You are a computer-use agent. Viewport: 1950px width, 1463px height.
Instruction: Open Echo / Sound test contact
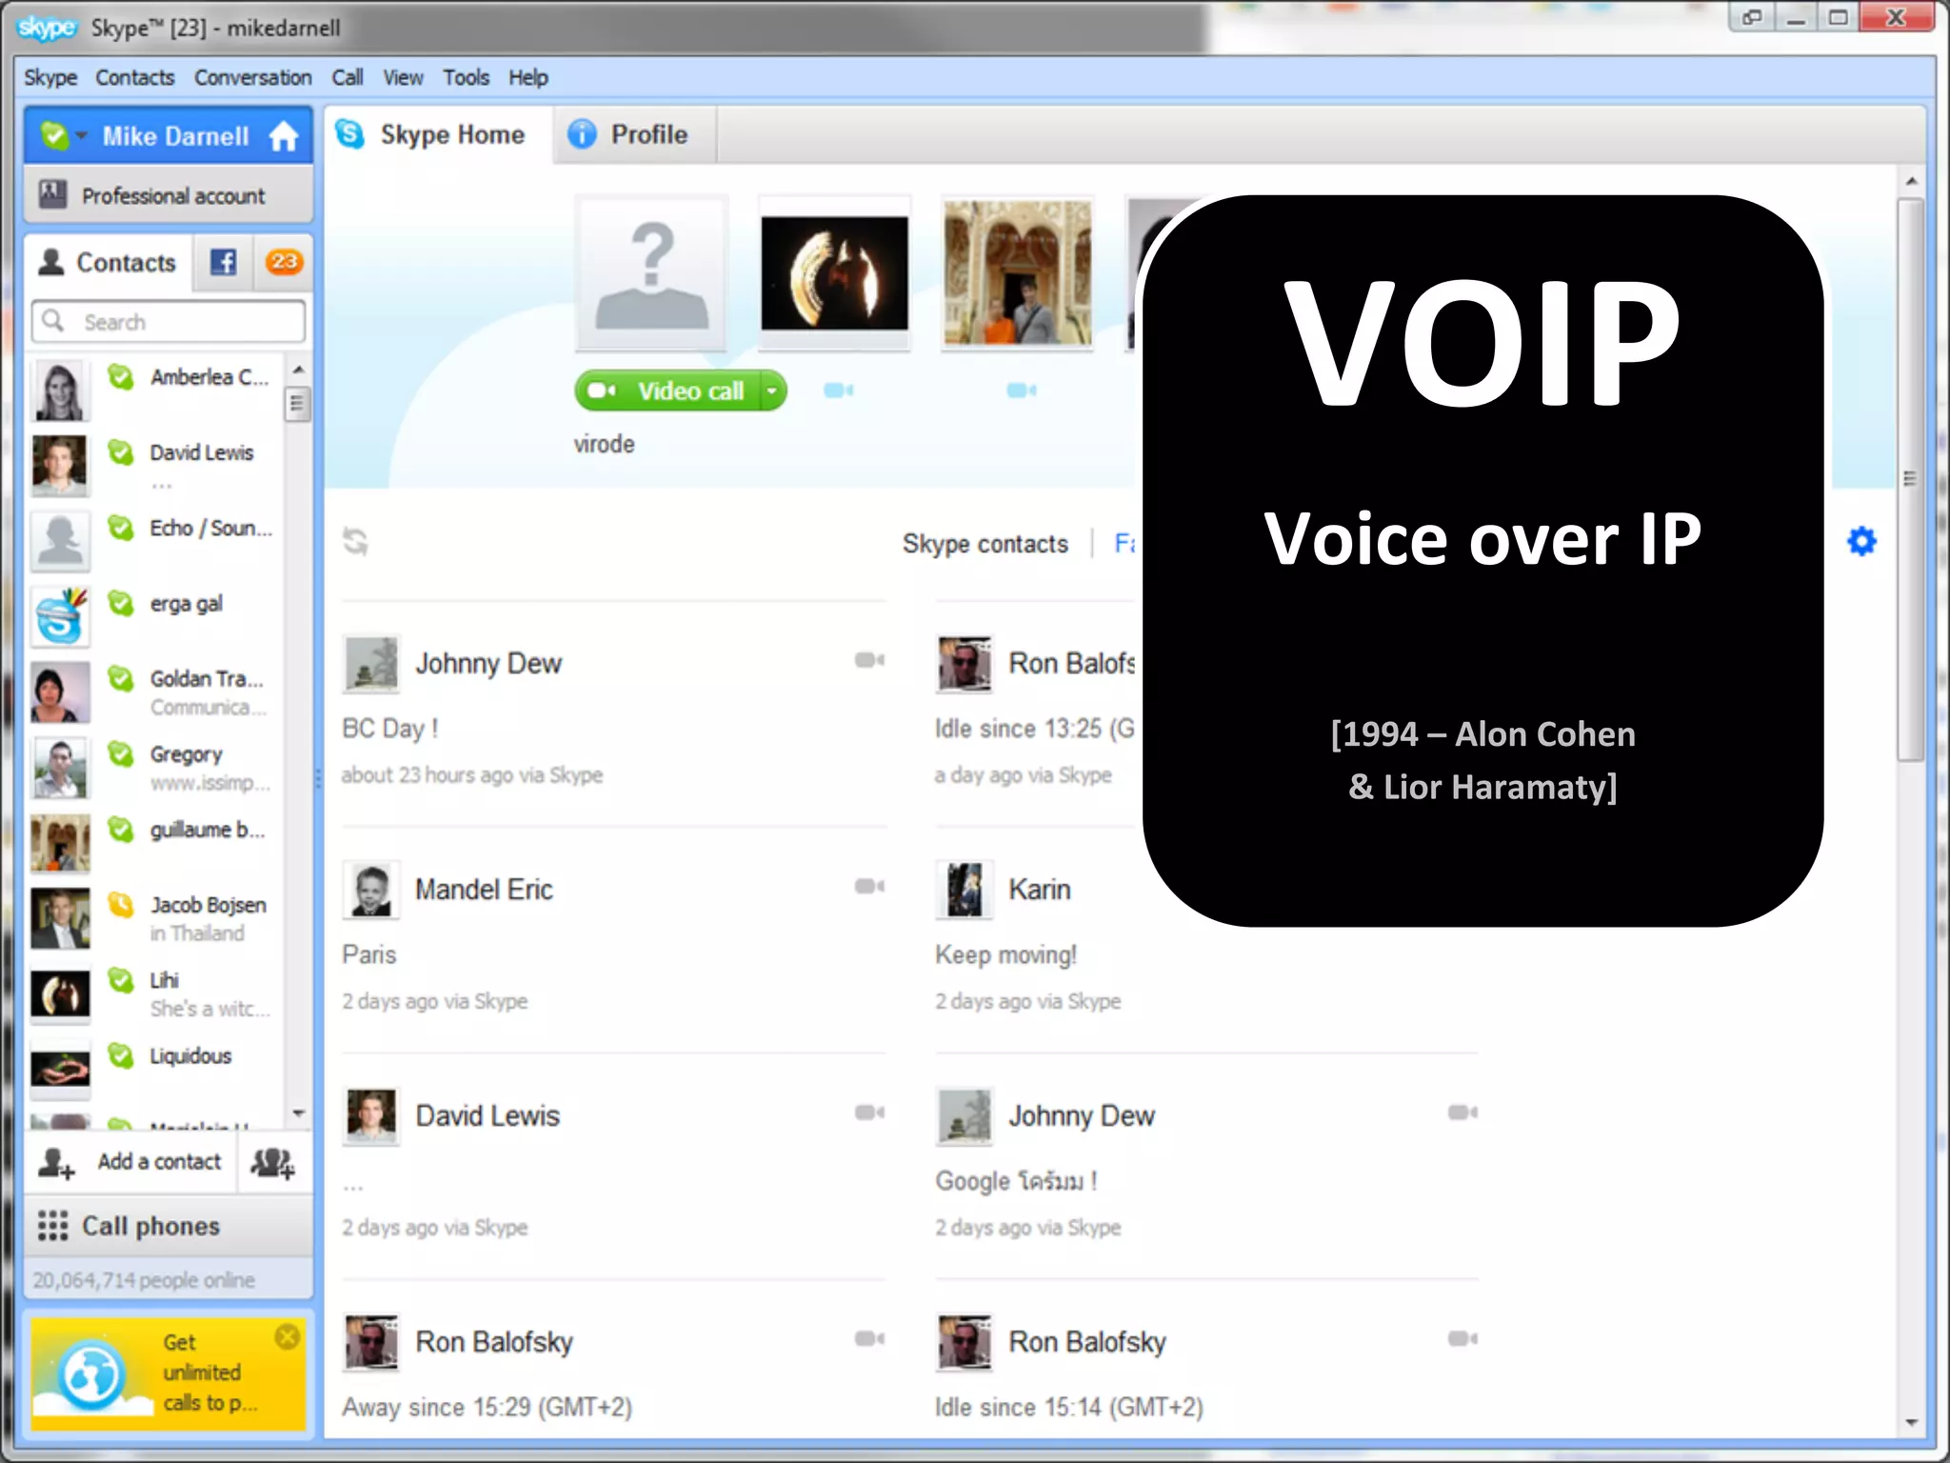pyautogui.click(x=155, y=540)
